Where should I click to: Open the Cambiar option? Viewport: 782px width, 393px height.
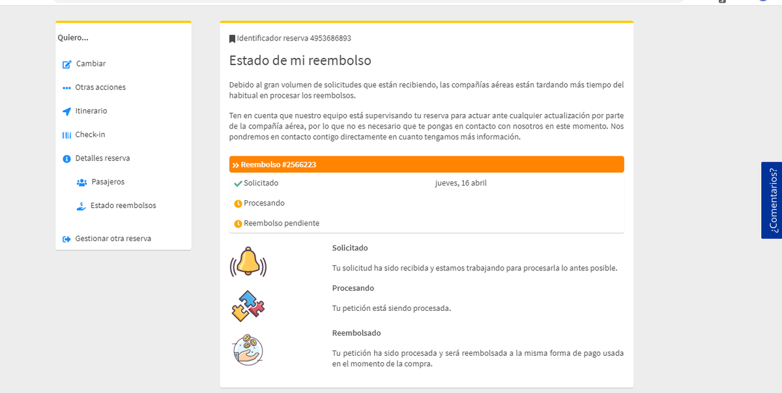[x=91, y=64]
